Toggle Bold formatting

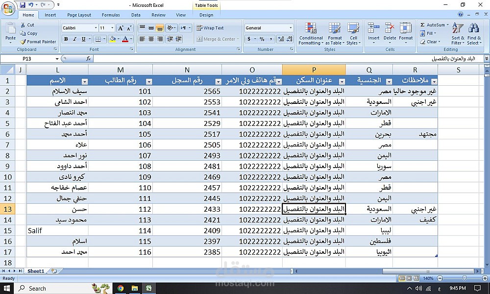click(65, 38)
